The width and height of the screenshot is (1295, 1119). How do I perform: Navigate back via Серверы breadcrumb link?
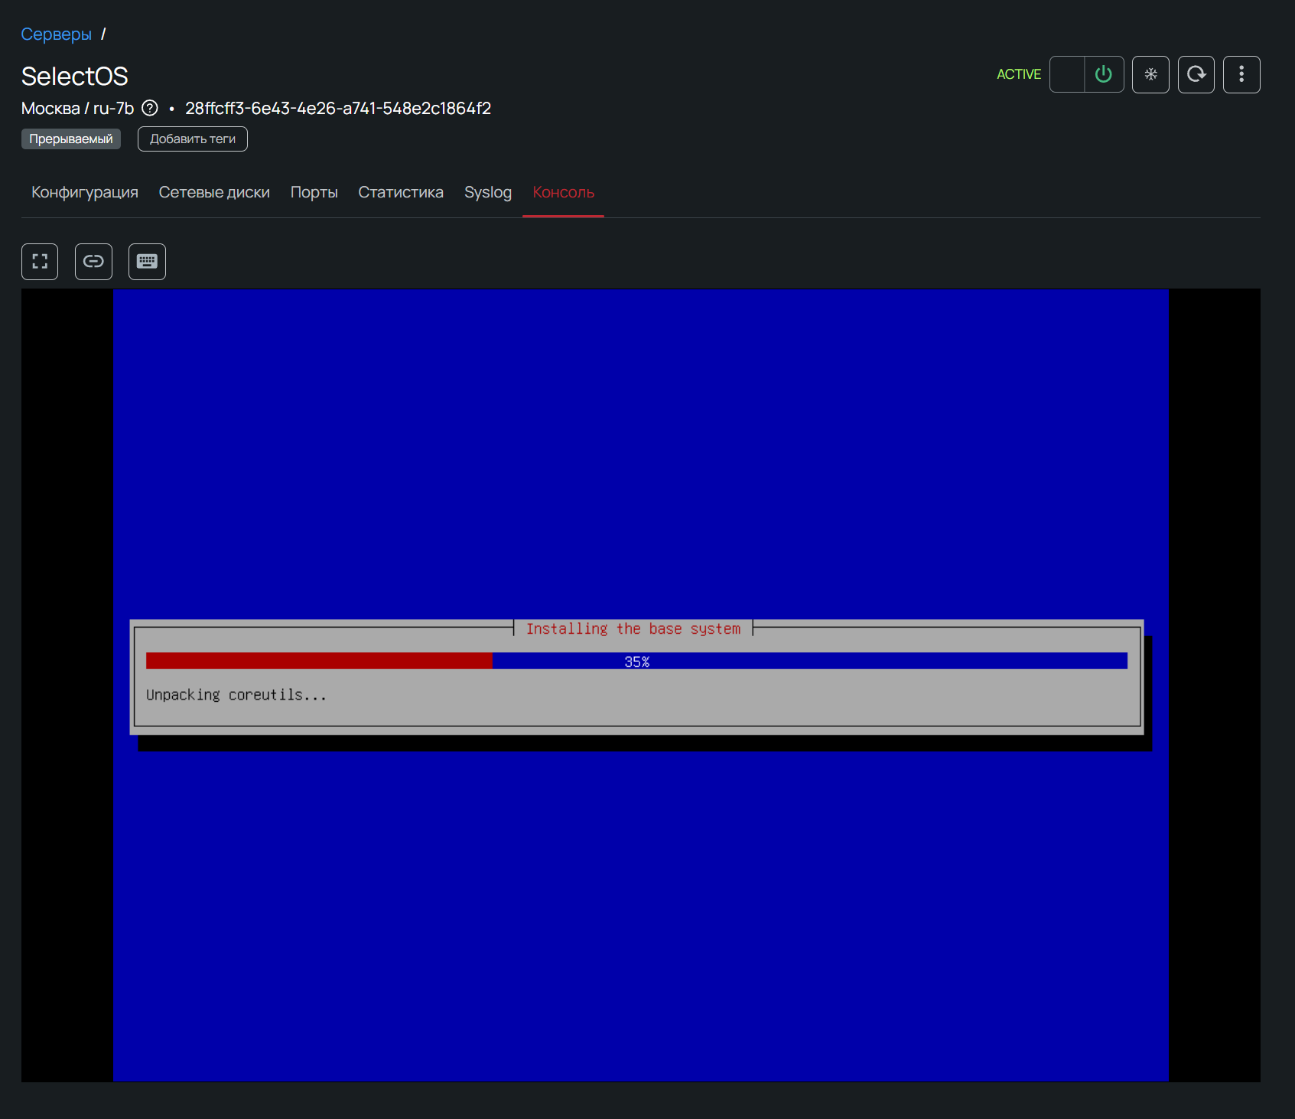(56, 34)
